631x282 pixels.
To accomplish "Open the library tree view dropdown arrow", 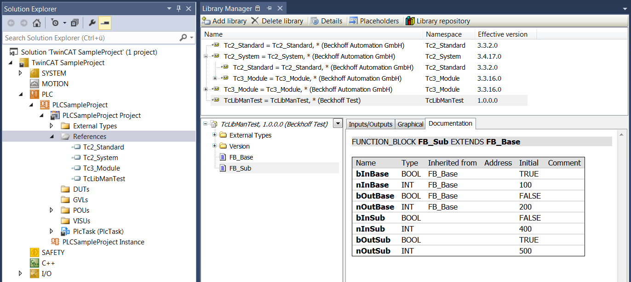I will [x=338, y=123].
